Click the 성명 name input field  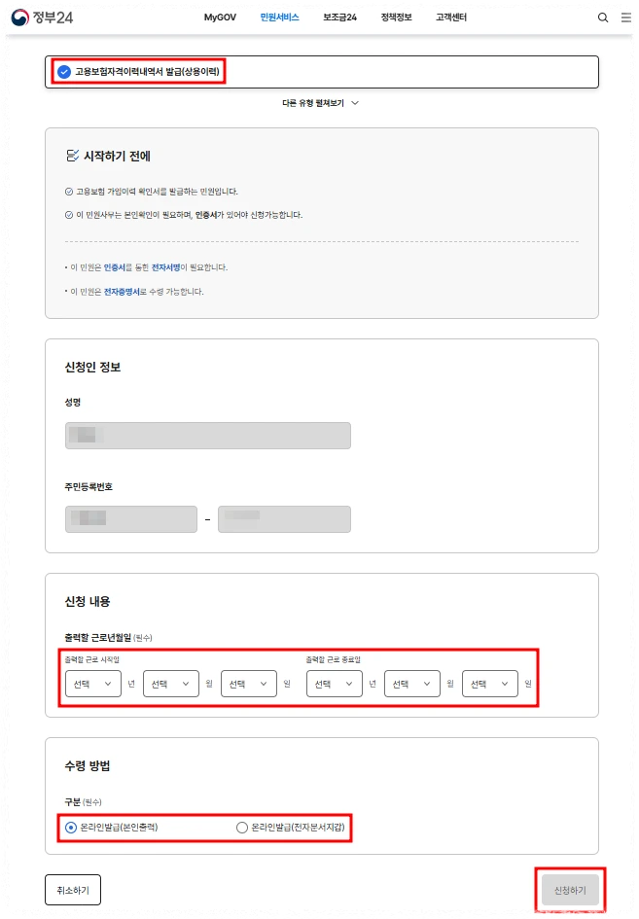coord(207,435)
